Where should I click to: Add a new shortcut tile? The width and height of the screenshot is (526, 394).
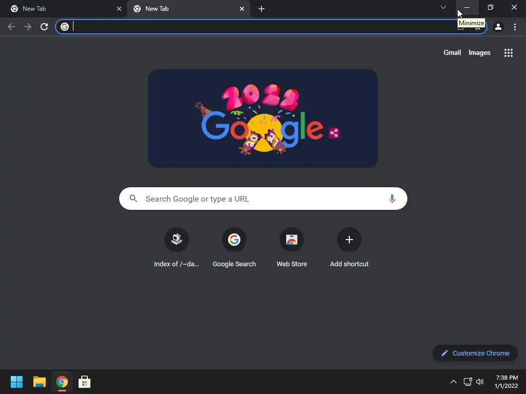tap(349, 248)
